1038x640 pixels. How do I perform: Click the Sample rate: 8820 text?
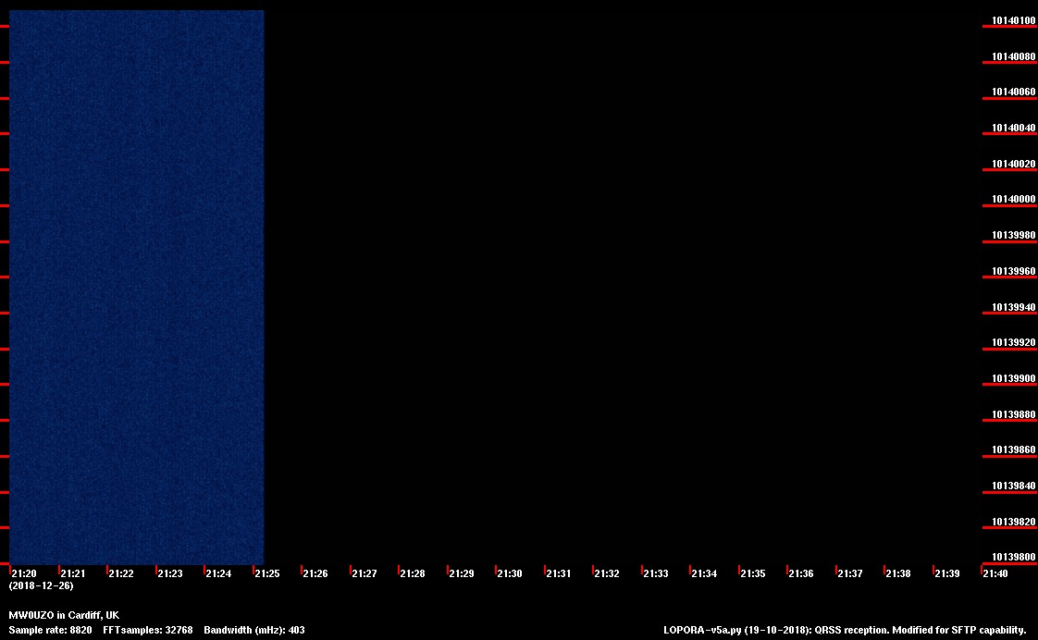click(x=50, y=630)
